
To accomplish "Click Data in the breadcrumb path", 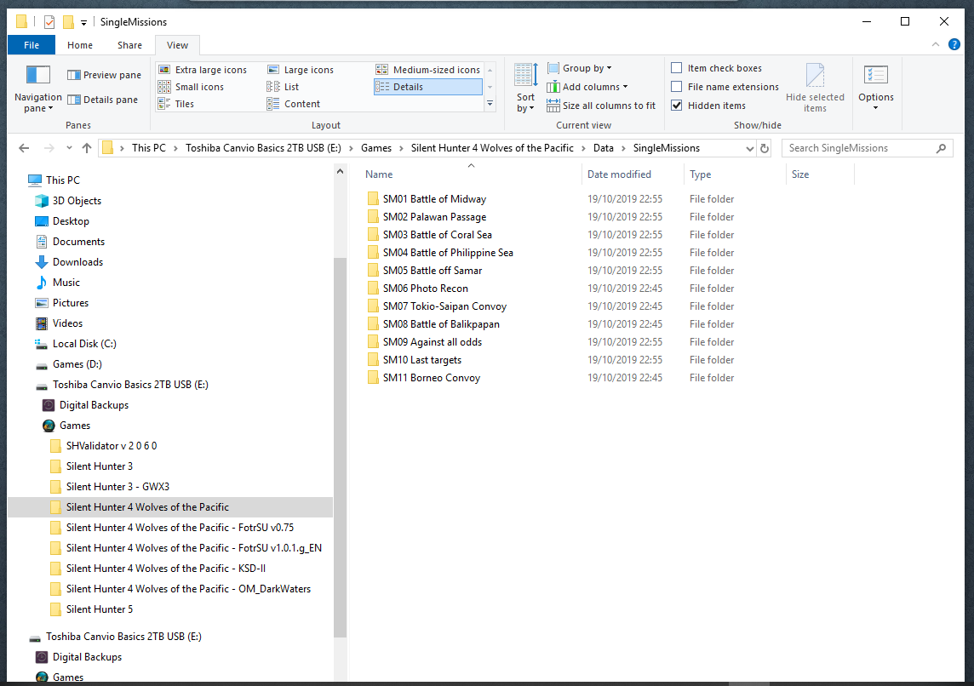I will tap(603, 148).
